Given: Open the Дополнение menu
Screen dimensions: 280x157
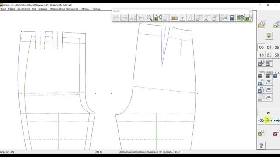Looking at the screenshot, I should click(x=24, y=9).
